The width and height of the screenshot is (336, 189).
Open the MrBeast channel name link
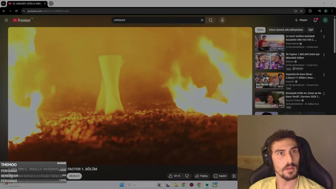point(290,62)
